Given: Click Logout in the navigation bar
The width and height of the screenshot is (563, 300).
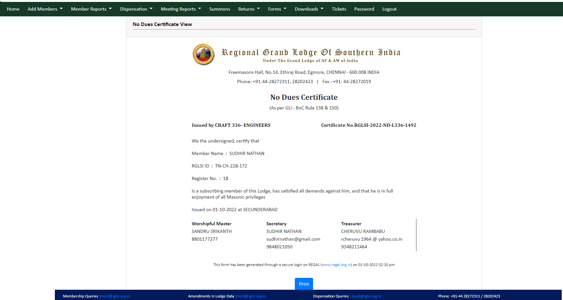Looking at the screenshot, I should pyautogui.click(x=389, y=9).
